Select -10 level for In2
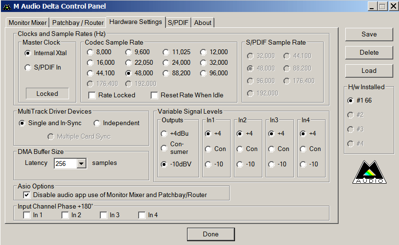 coord(240,164)
